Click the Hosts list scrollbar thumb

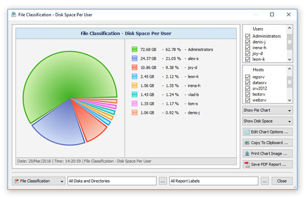click(x=290, y=82)
